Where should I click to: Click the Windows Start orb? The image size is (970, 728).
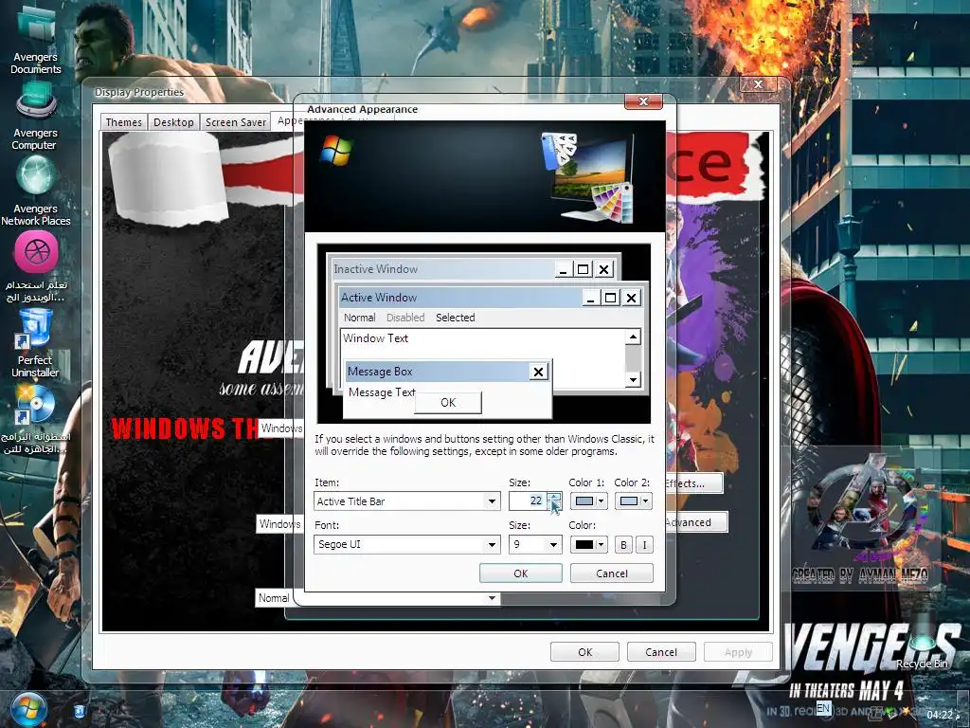pos(29,710)
